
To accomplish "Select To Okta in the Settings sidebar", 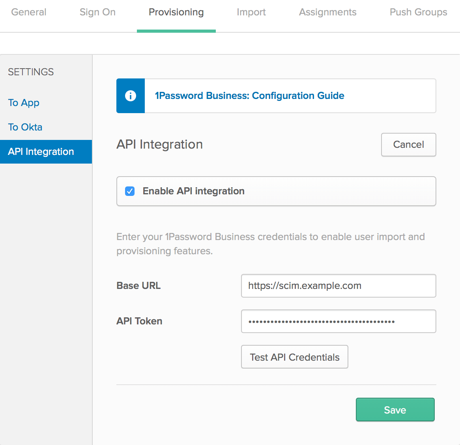I will [25, 127].
